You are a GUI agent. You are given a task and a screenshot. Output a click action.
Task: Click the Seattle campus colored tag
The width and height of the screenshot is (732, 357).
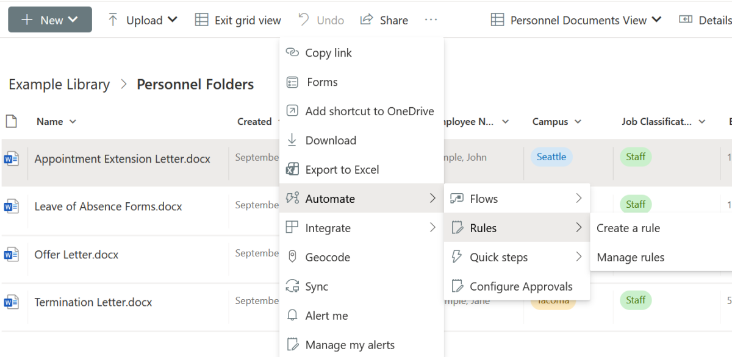(551, 157)
